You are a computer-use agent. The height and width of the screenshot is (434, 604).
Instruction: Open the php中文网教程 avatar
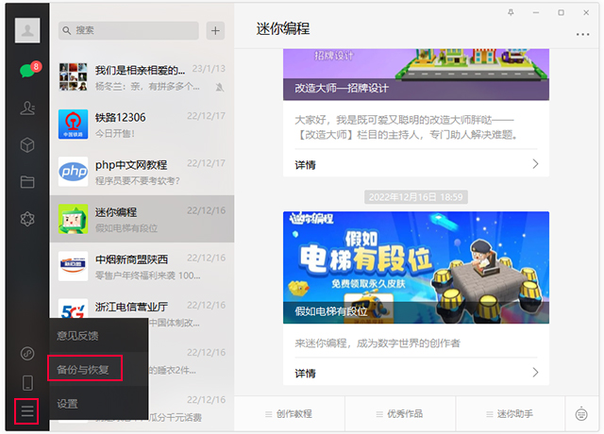coord(74,172)
